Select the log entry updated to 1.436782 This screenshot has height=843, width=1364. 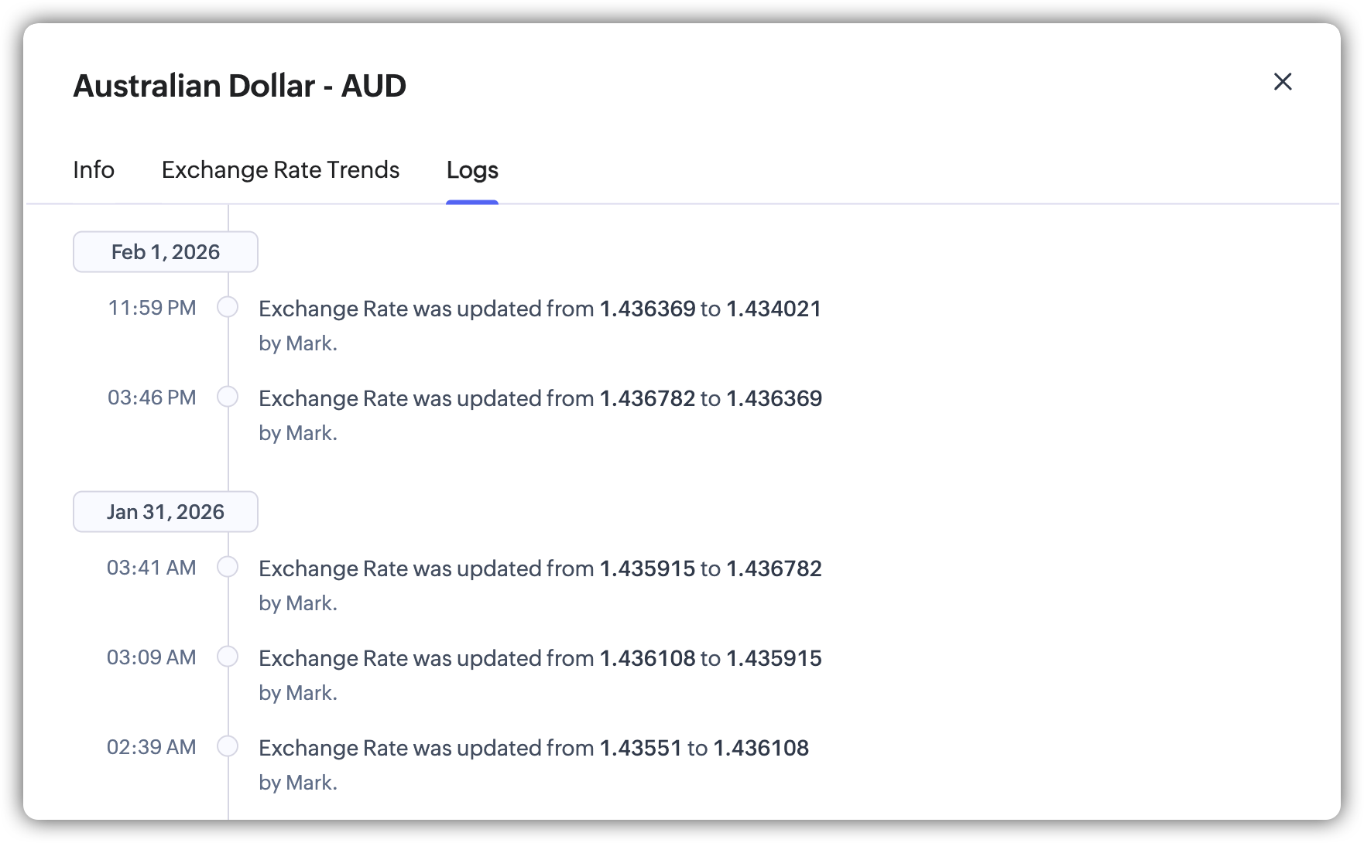540,569
